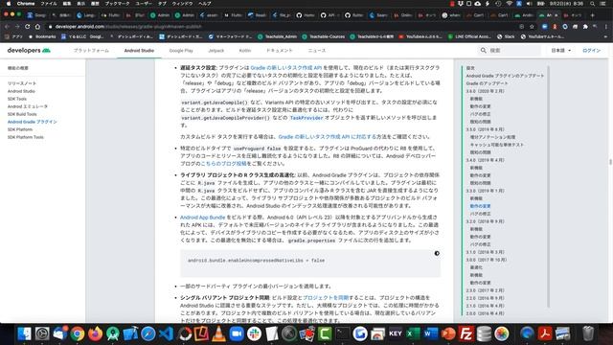
Task: Bookmark this page with the star icon
Action: point(533,27)
